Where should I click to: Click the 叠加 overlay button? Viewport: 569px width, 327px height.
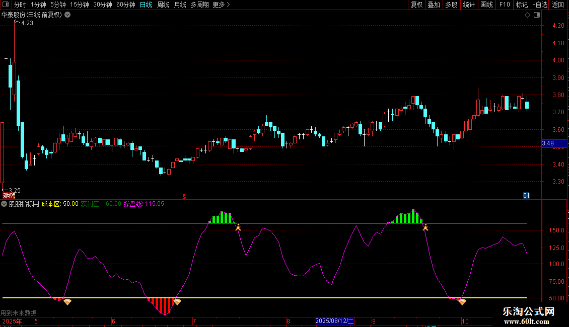434,5
